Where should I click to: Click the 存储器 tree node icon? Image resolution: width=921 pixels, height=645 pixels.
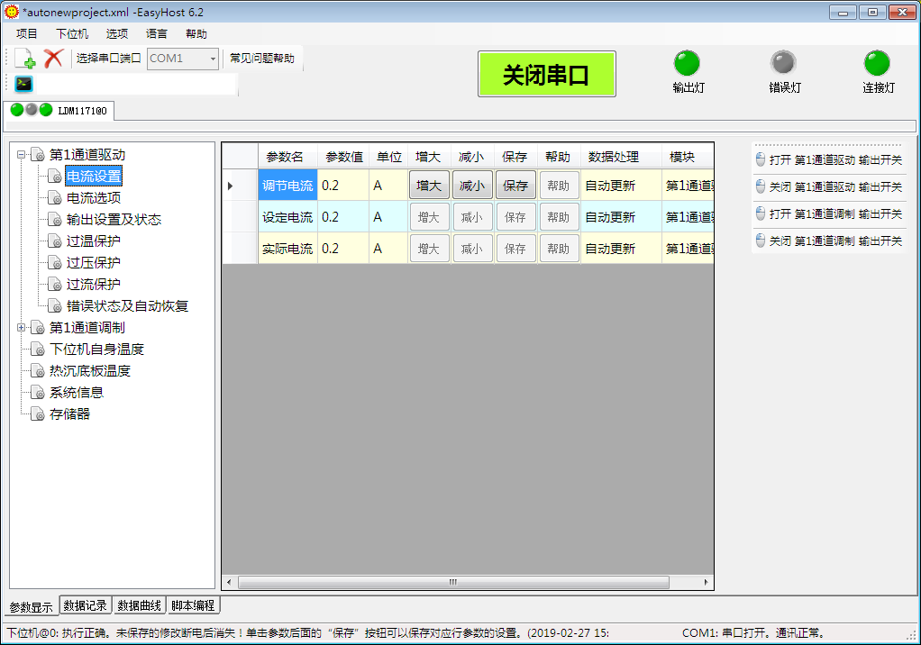[38, 414]
